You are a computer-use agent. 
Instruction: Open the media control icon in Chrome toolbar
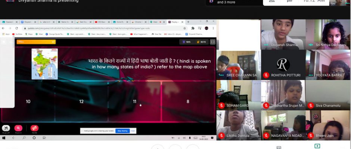[x=200, y=28]
